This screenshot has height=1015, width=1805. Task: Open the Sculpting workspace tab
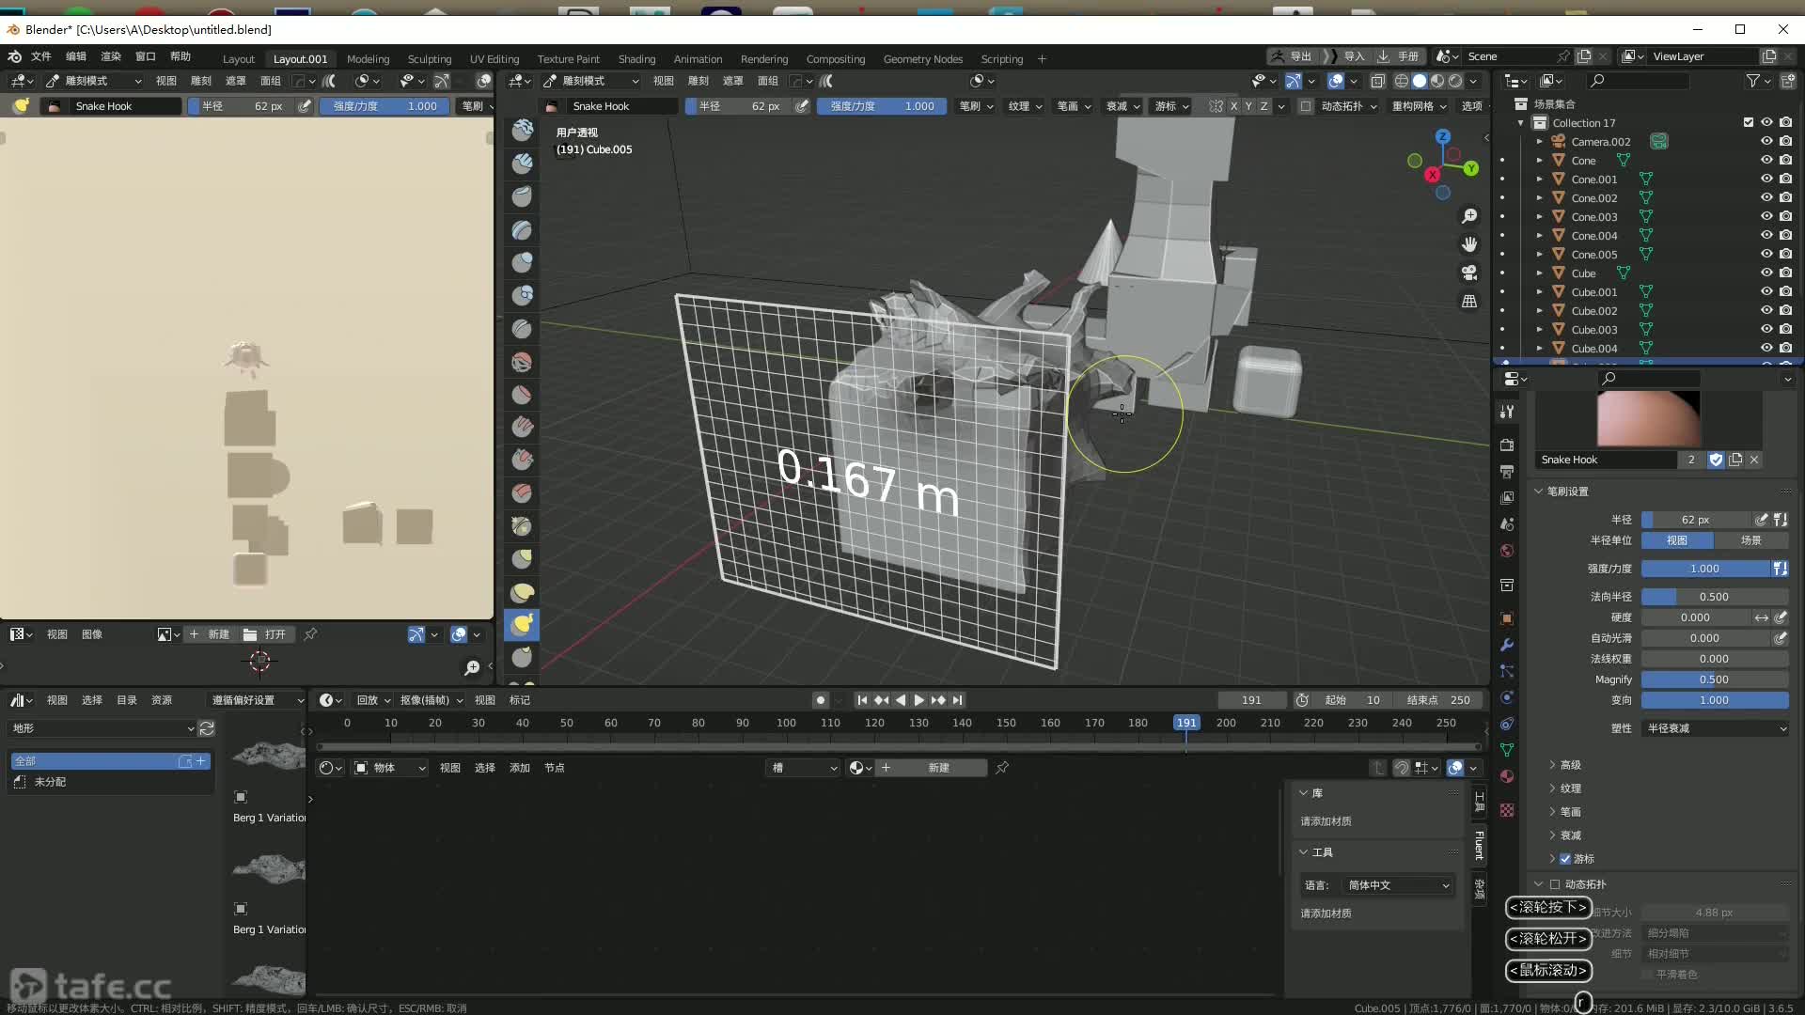coord(429,58)
